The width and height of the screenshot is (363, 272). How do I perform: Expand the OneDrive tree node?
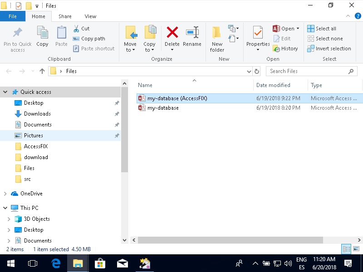click(x=5, y=194)
